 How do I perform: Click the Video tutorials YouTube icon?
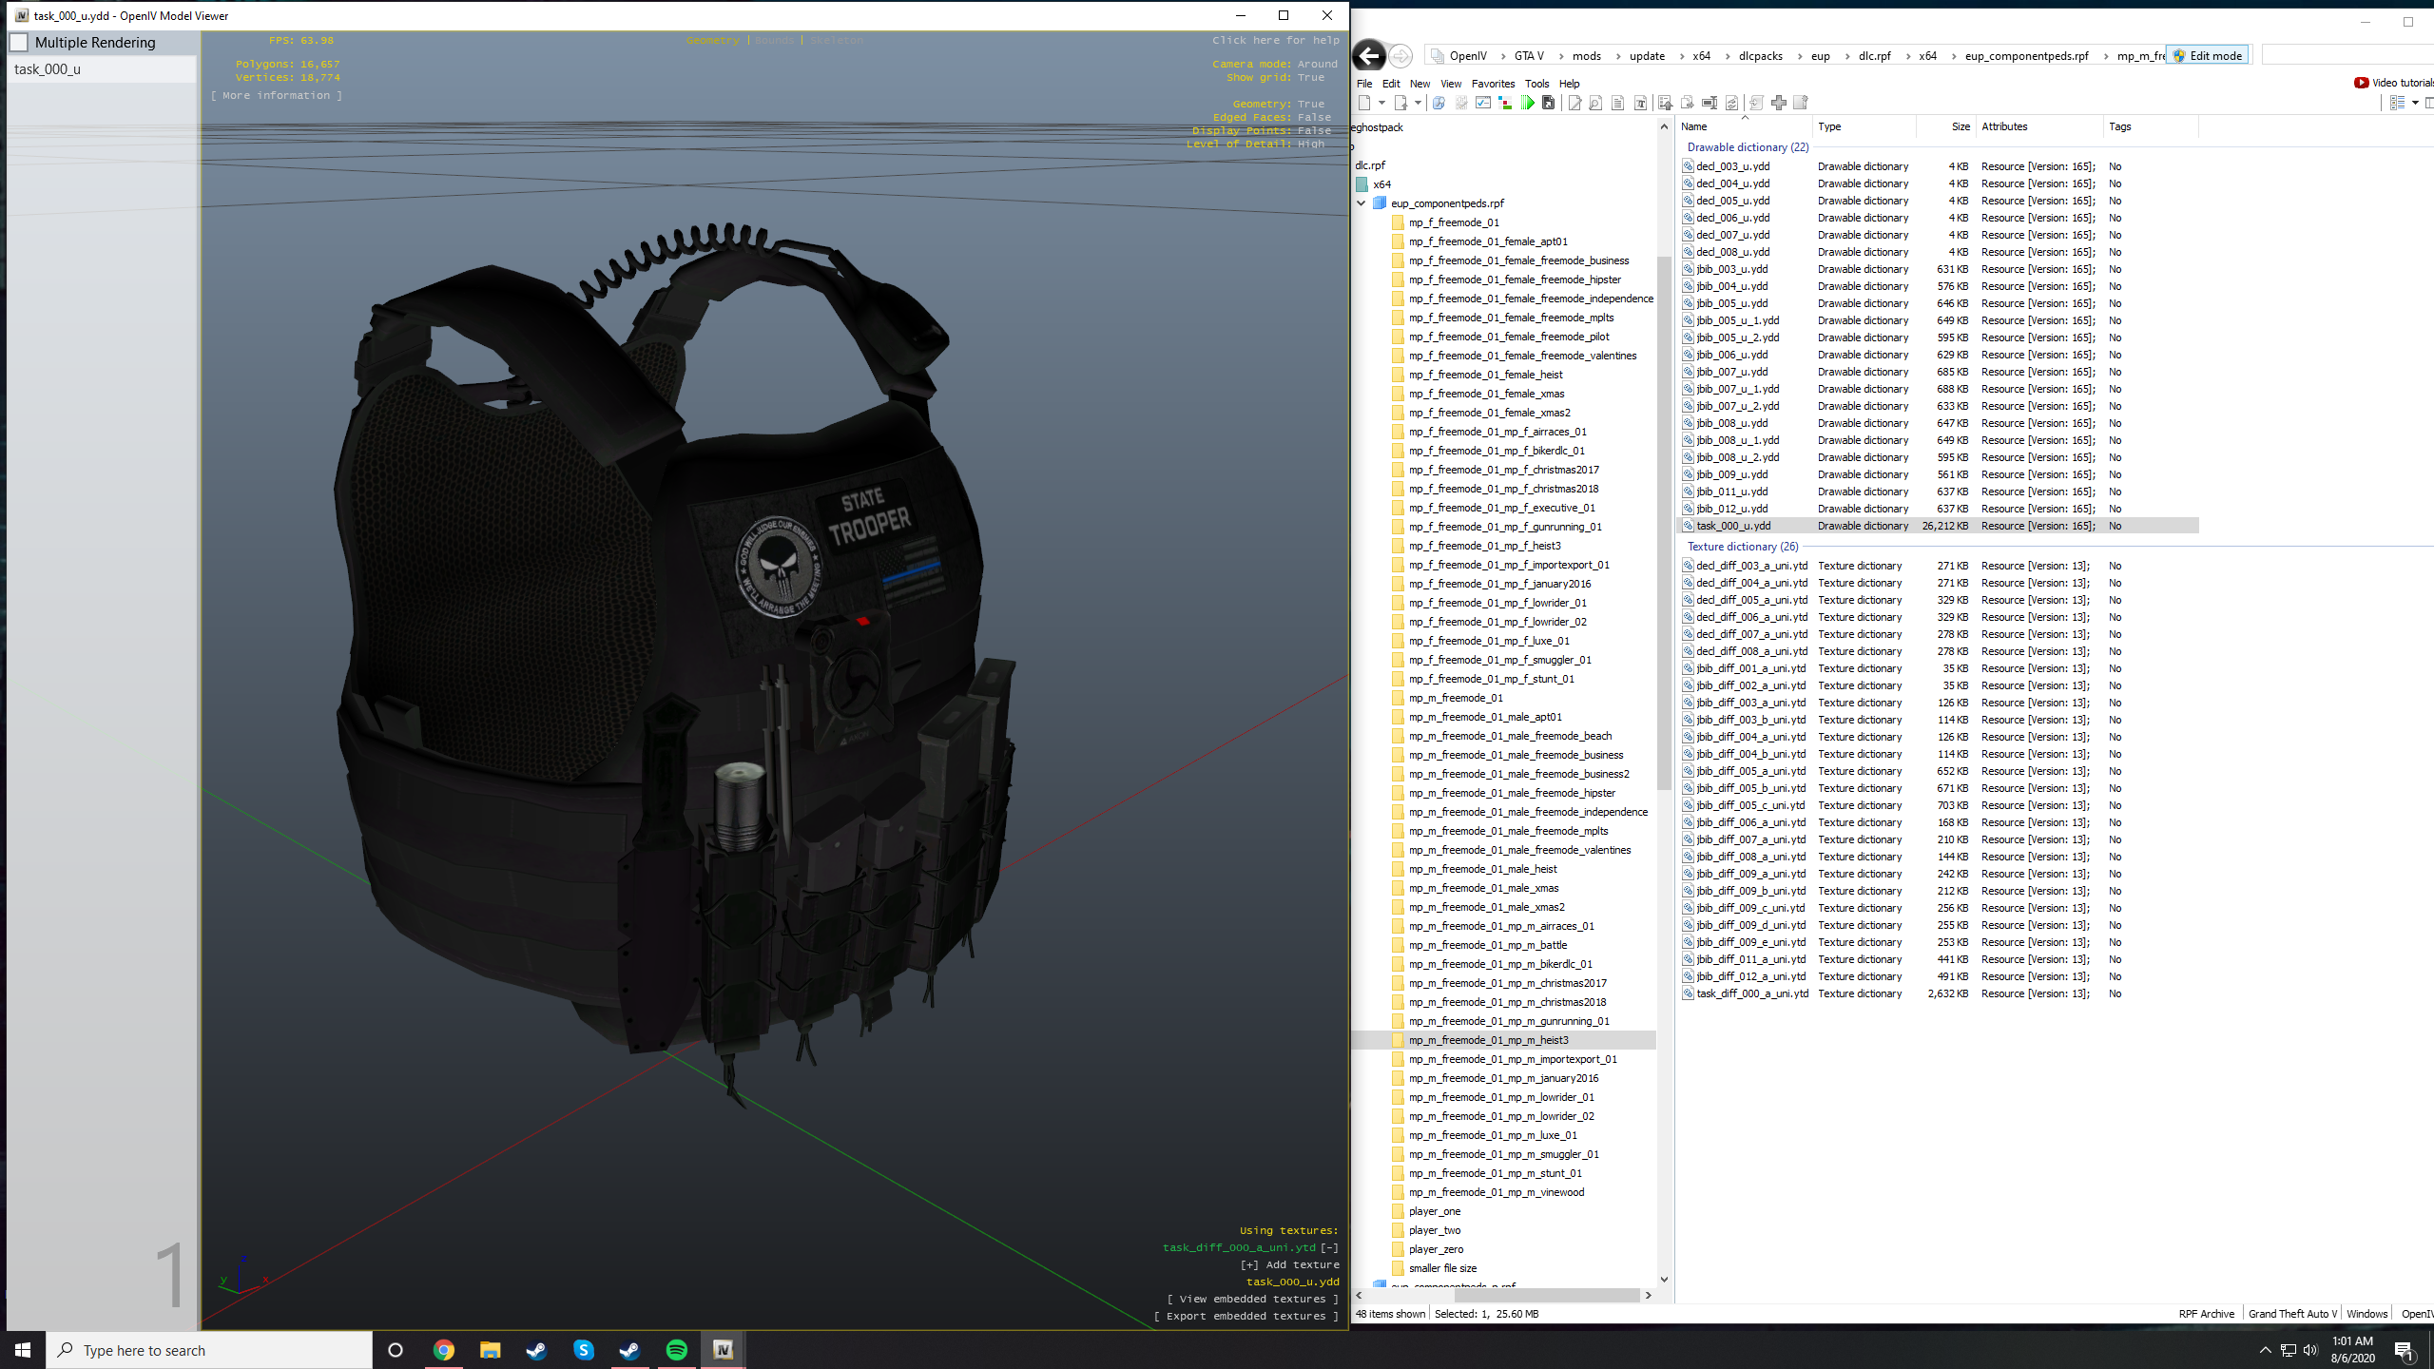[2361, 83]
